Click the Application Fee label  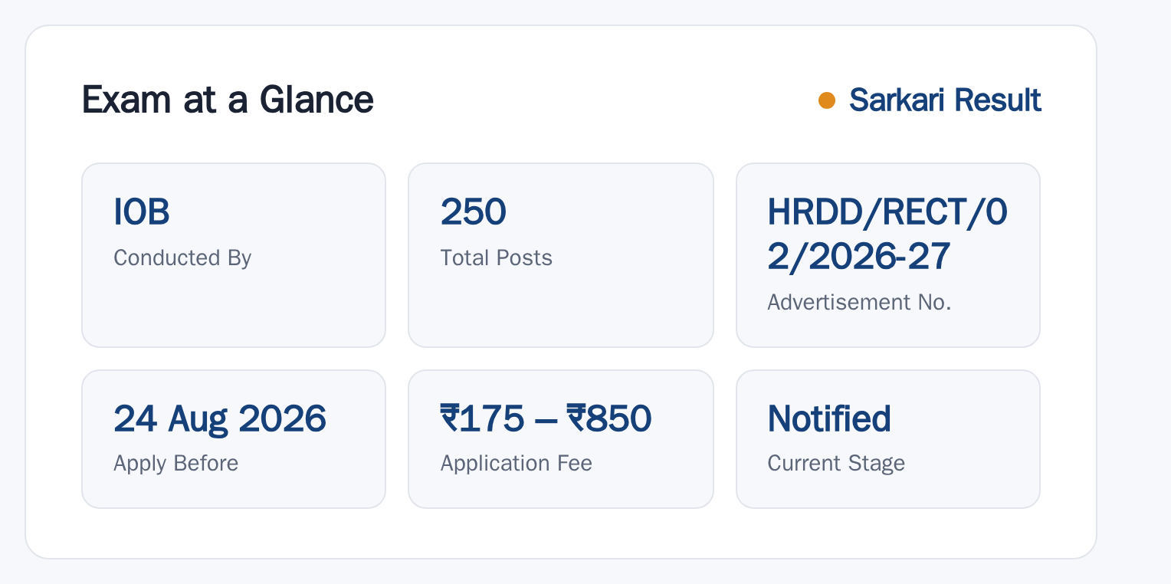click(517, 464)
